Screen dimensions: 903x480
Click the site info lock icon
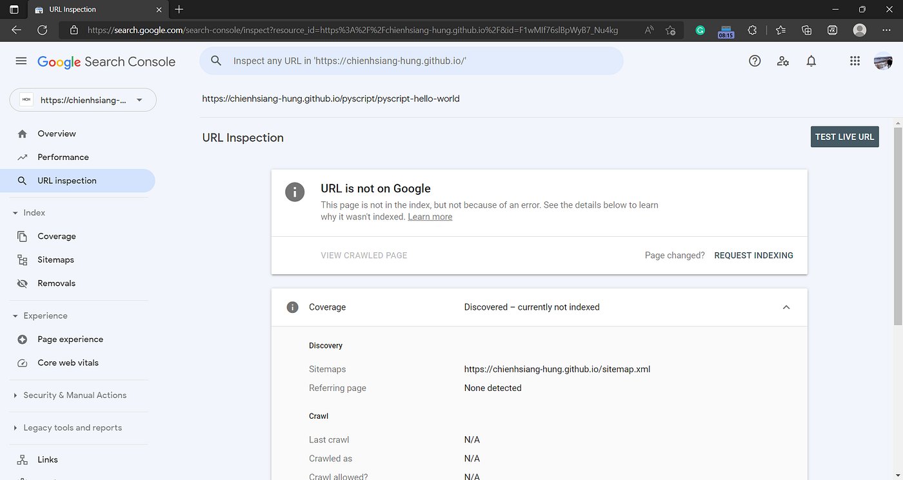pyautogui.click(x=74, y=30)
